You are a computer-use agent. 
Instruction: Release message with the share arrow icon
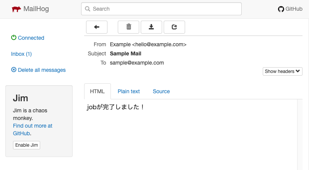[x=174, y=27]
